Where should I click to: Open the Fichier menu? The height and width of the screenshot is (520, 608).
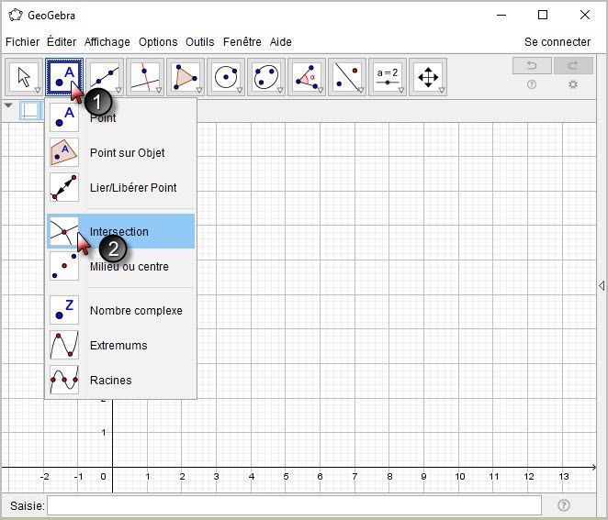[x=22, y=42]
